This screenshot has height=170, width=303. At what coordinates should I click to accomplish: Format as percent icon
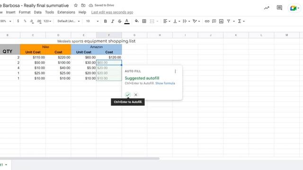coord(25,21)
